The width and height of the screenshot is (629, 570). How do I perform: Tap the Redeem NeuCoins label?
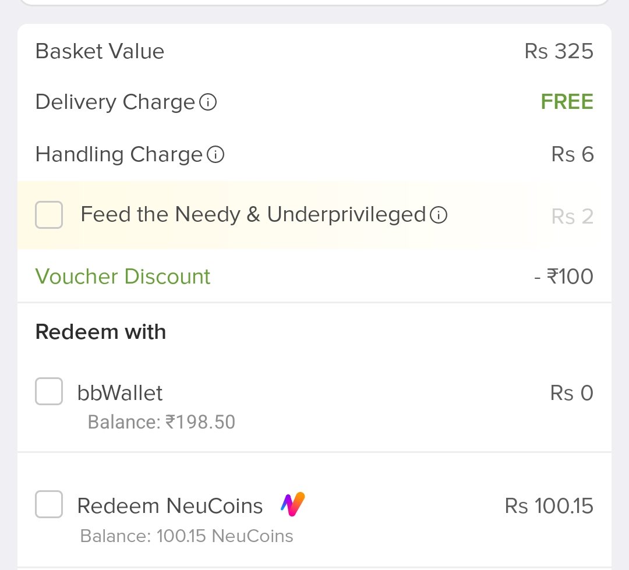coord(170,506)
